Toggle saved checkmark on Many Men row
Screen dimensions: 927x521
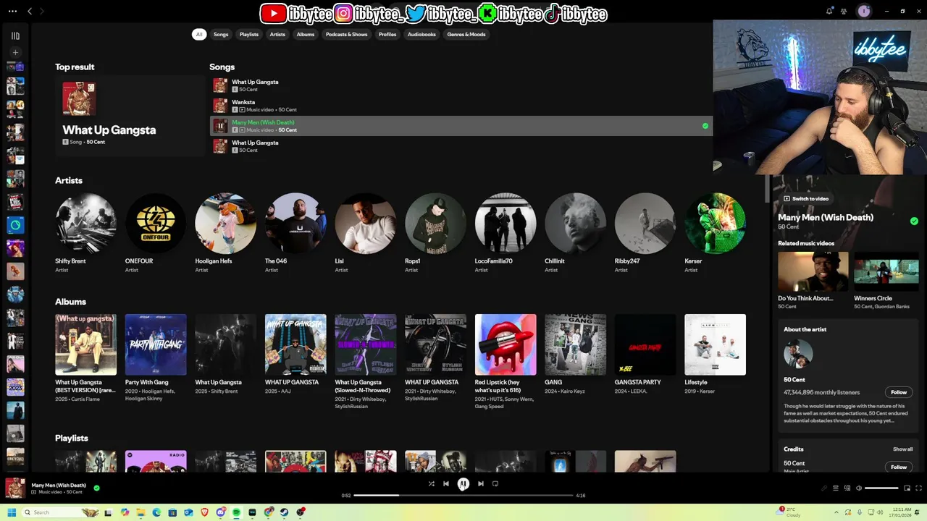705,126
